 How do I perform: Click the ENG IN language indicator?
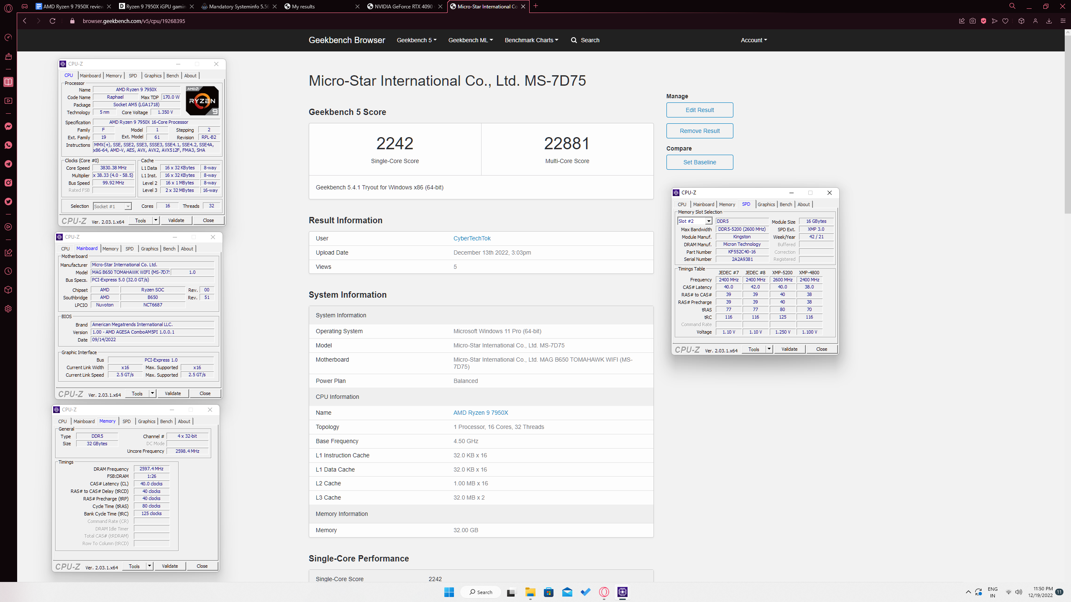992,592
